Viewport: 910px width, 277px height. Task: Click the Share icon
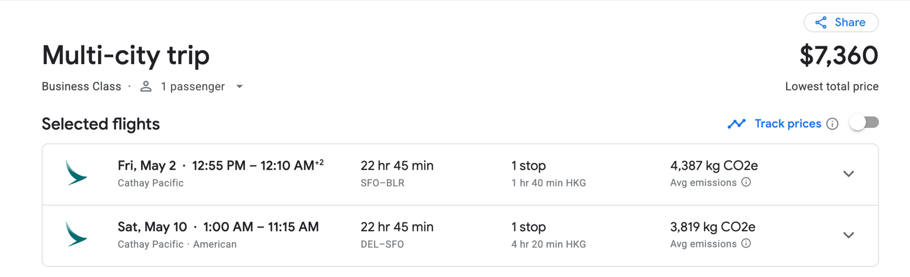click(x=821, y=23)
